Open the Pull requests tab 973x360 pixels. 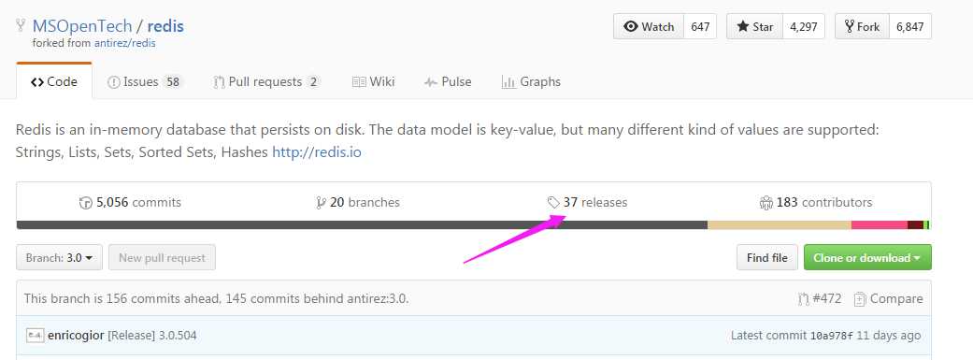(x=266, y=82)
